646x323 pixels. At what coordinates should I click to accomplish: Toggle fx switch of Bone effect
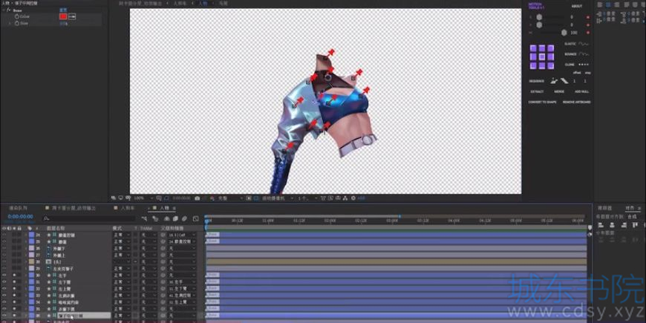pos(8,10)
